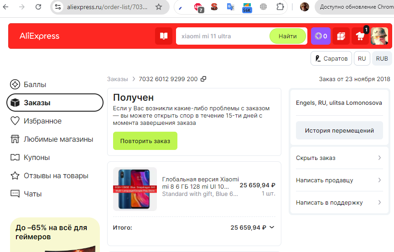394x252 pixels.
Task: Open the orders box icon in header
Action: [x=341, y=36]
